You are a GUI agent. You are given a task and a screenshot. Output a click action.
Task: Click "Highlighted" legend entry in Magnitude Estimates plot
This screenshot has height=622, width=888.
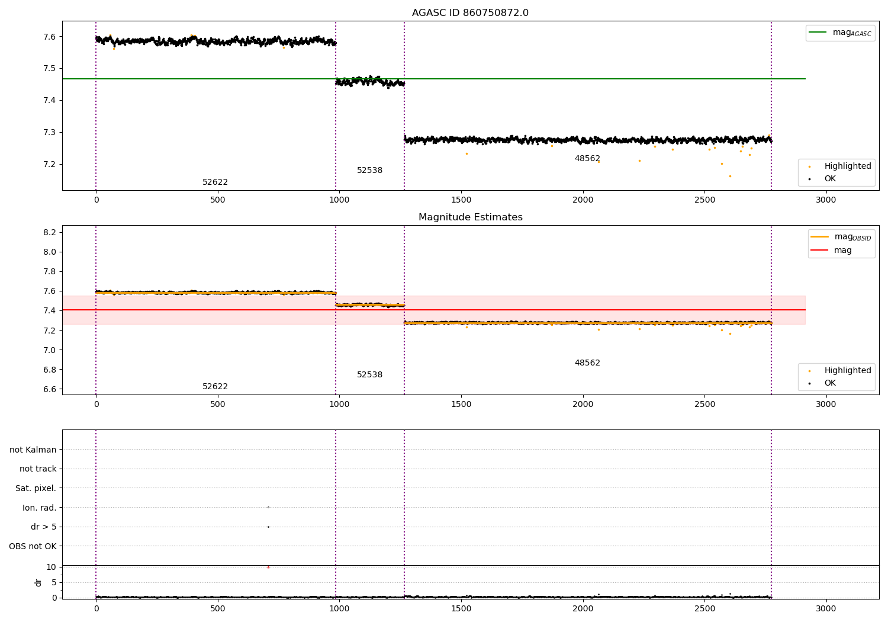(x=841, y=371)
